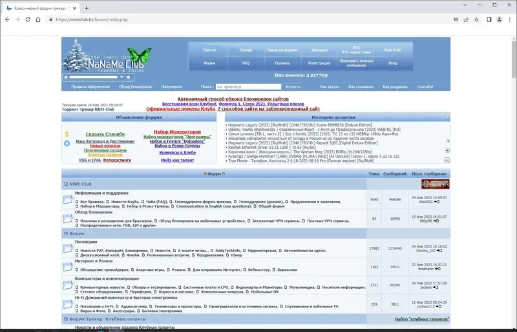
Task: Click the tracker search input field
Action: click(248, 87)
